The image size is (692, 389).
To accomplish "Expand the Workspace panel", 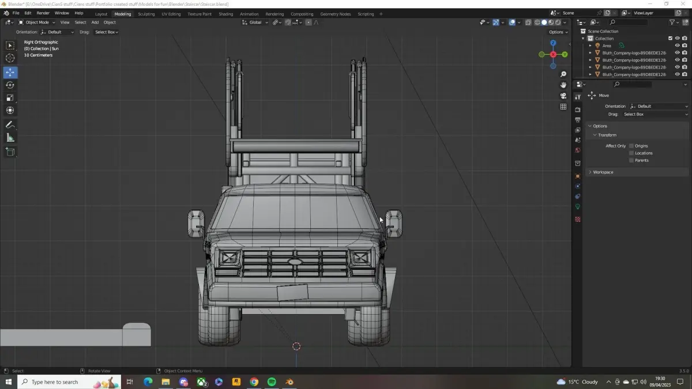I will 603,172.
